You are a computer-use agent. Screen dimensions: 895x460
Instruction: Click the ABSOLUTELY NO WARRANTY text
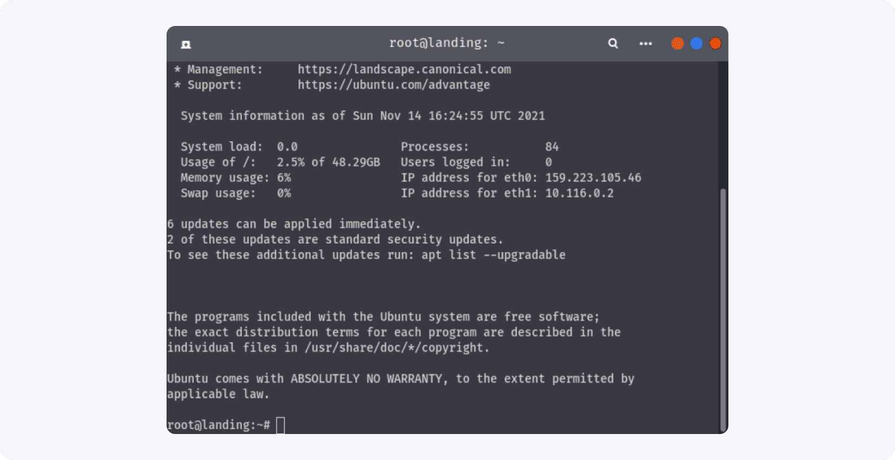(x=366, y=378)
